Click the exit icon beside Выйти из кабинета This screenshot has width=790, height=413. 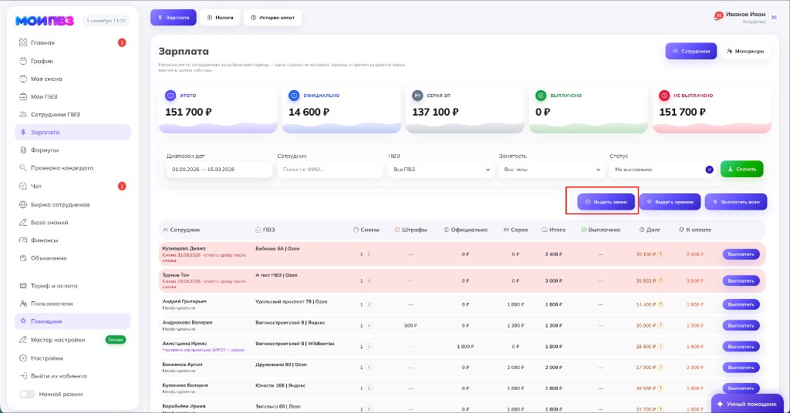click(22, 376)
